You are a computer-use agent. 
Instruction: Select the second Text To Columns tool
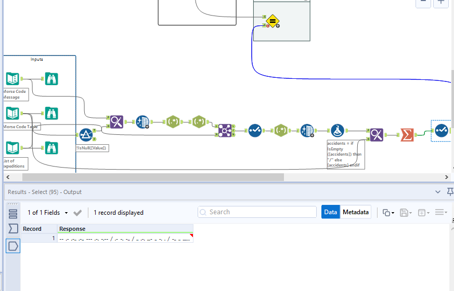point(307,131)
